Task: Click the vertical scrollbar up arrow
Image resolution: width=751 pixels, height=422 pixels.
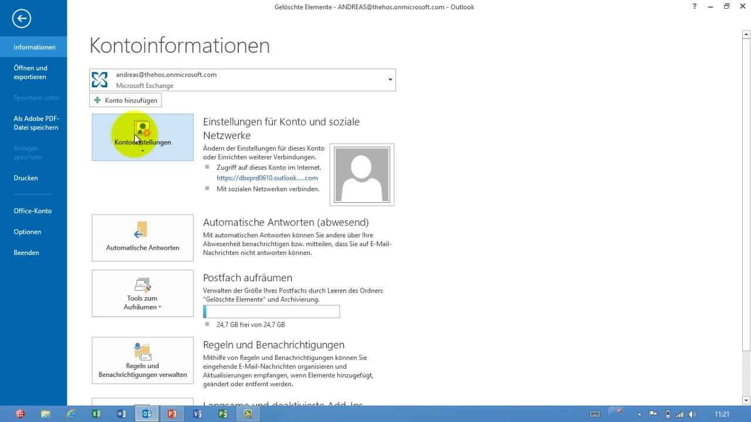Action: pos(746,35)
